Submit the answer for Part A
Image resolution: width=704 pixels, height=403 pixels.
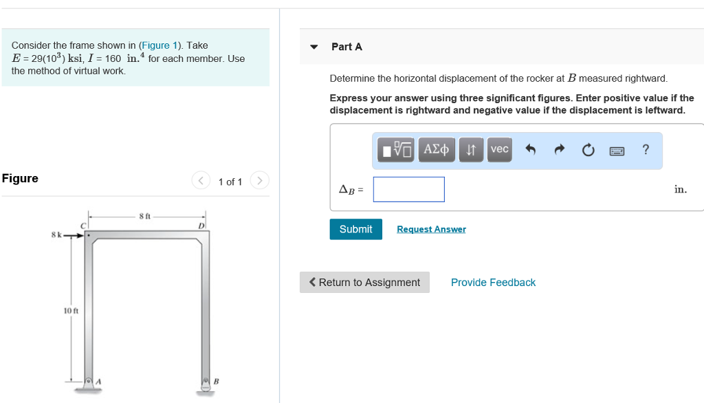tap(355, 229)
